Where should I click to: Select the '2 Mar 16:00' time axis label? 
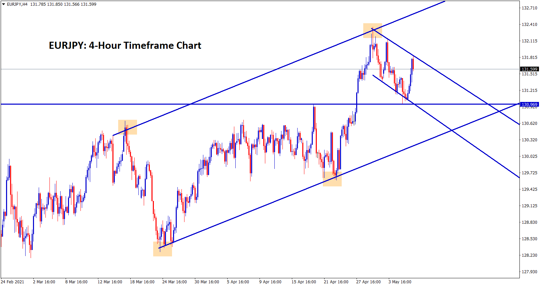pyautogui.click(x=44, y=282)
